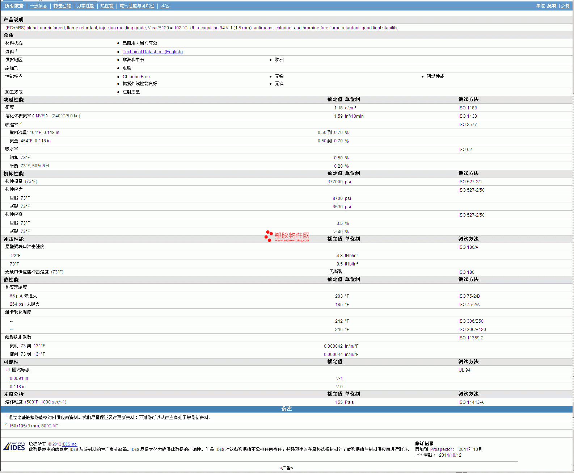Click the 264 psi heat deflection entry
Screen dimensions: 574x473
(25, 304)
